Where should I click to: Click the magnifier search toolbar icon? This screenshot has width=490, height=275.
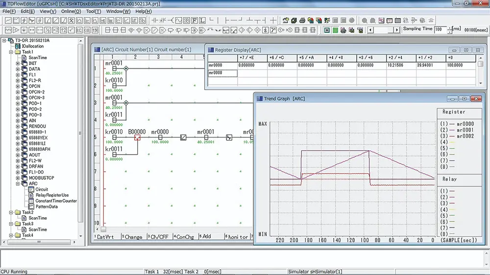365,21
